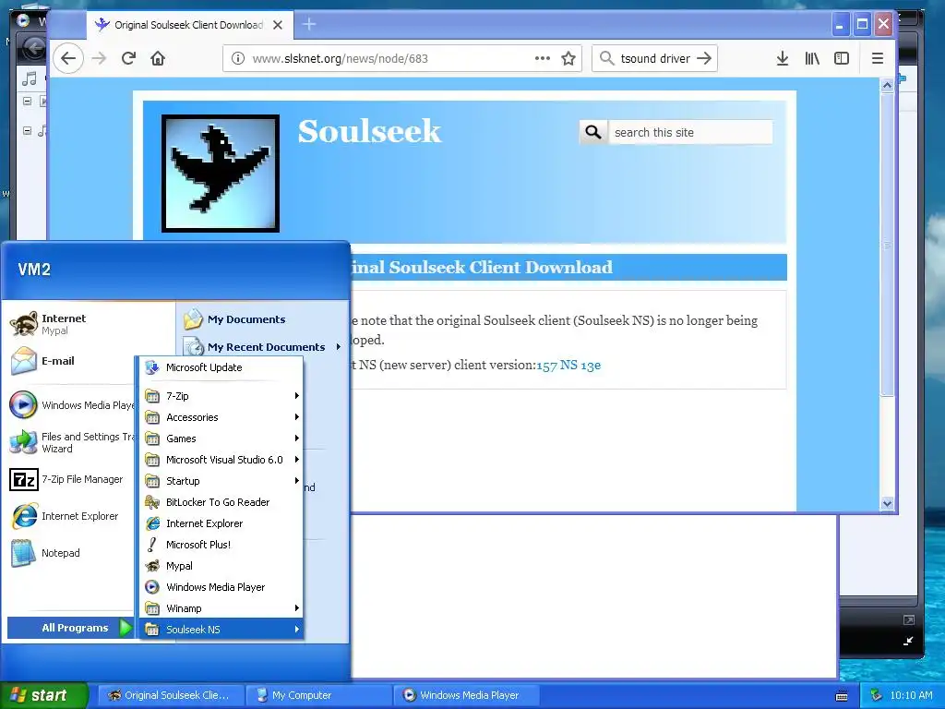
Task: Click the Soulseek bird logo image
Action: click(221, 173)
